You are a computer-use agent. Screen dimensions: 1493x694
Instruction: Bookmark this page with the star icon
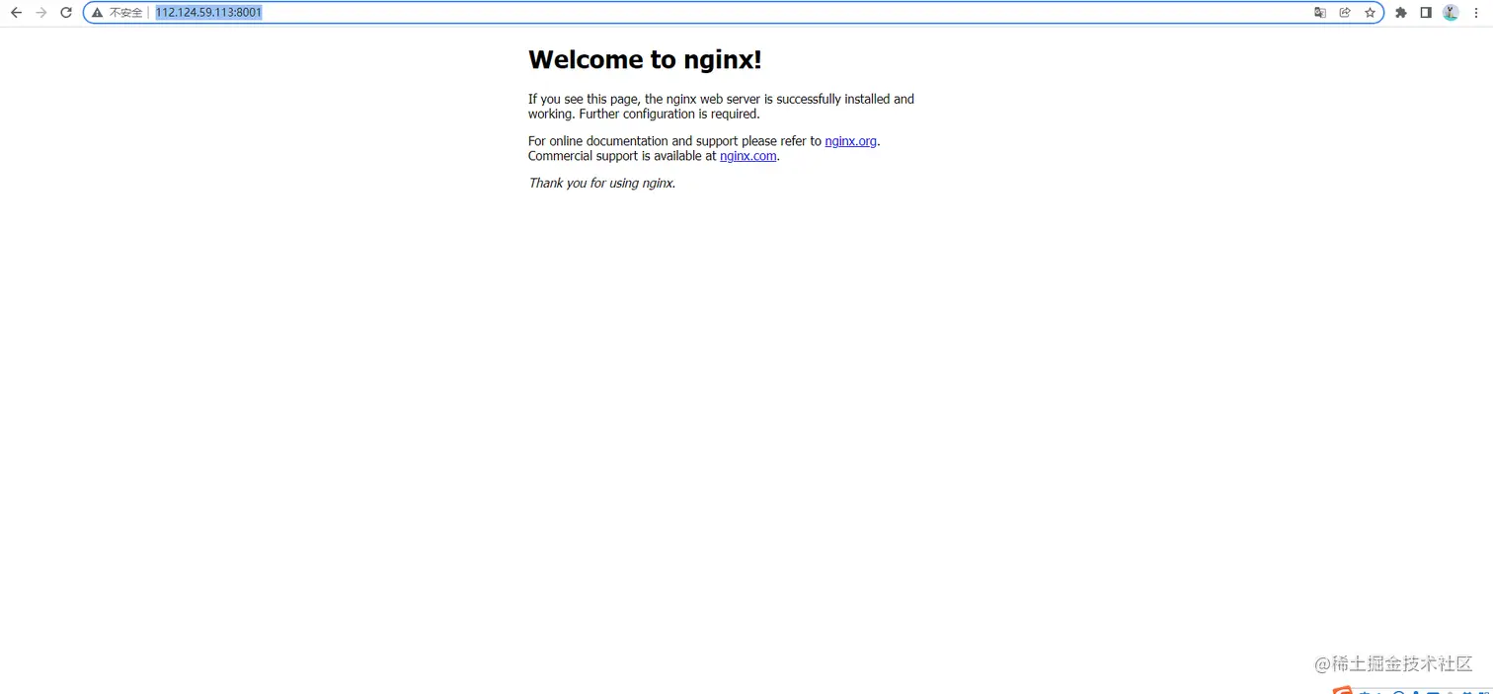[x=1371, y=13]
